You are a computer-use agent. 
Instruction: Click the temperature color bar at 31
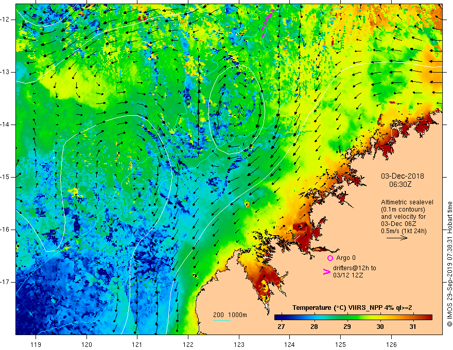coord(413,318)
